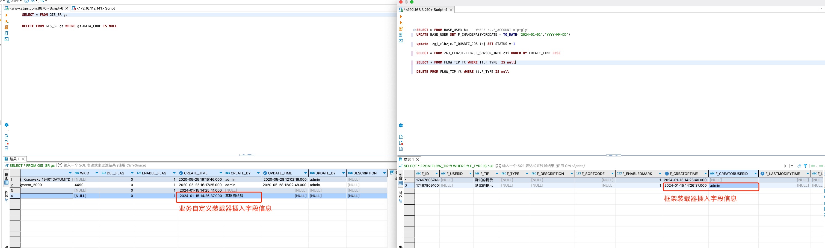Close the www.ztgis.com:8870 Script-6 tab
The image size is (825, 248).
[x=67, y=8]
